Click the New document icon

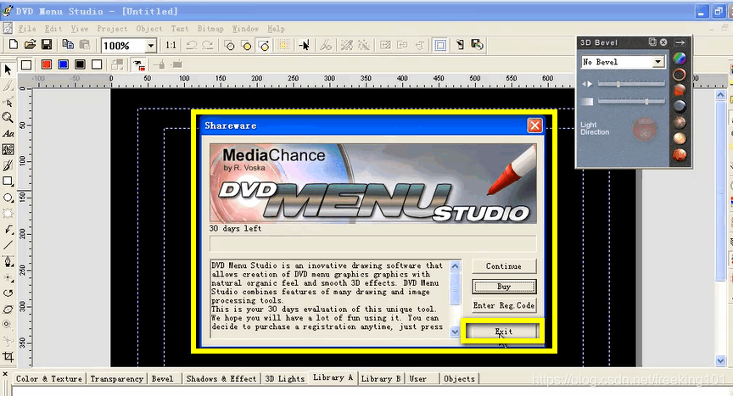pyautogui.click(x=13, y=45)
